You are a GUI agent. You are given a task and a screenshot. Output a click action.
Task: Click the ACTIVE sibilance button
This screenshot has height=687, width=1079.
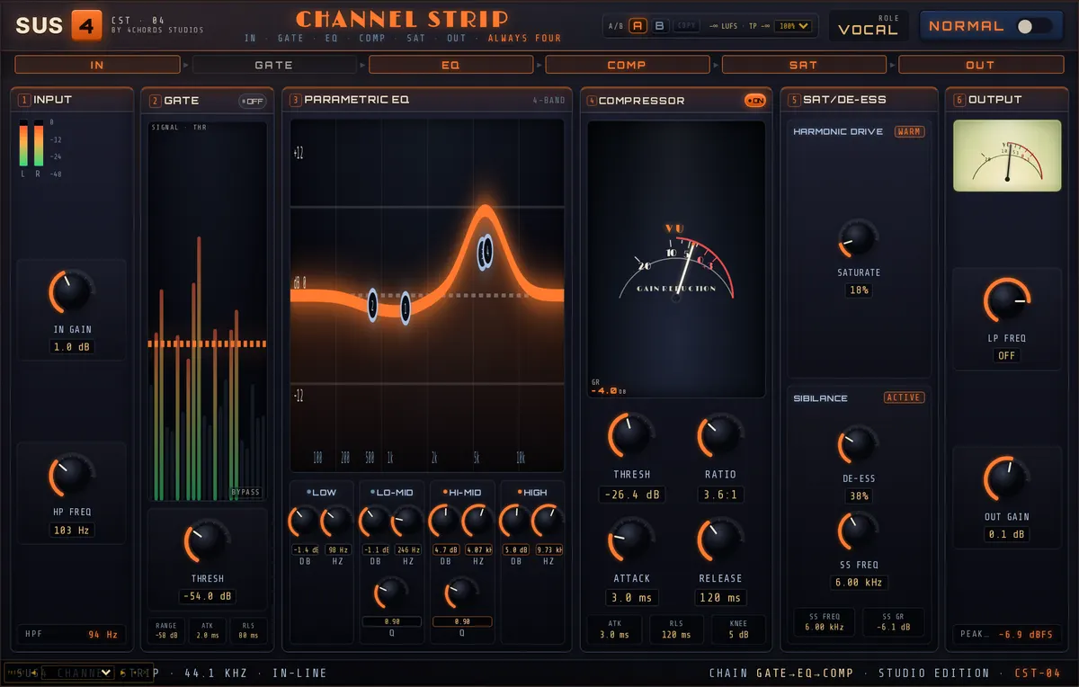[904, 397]
